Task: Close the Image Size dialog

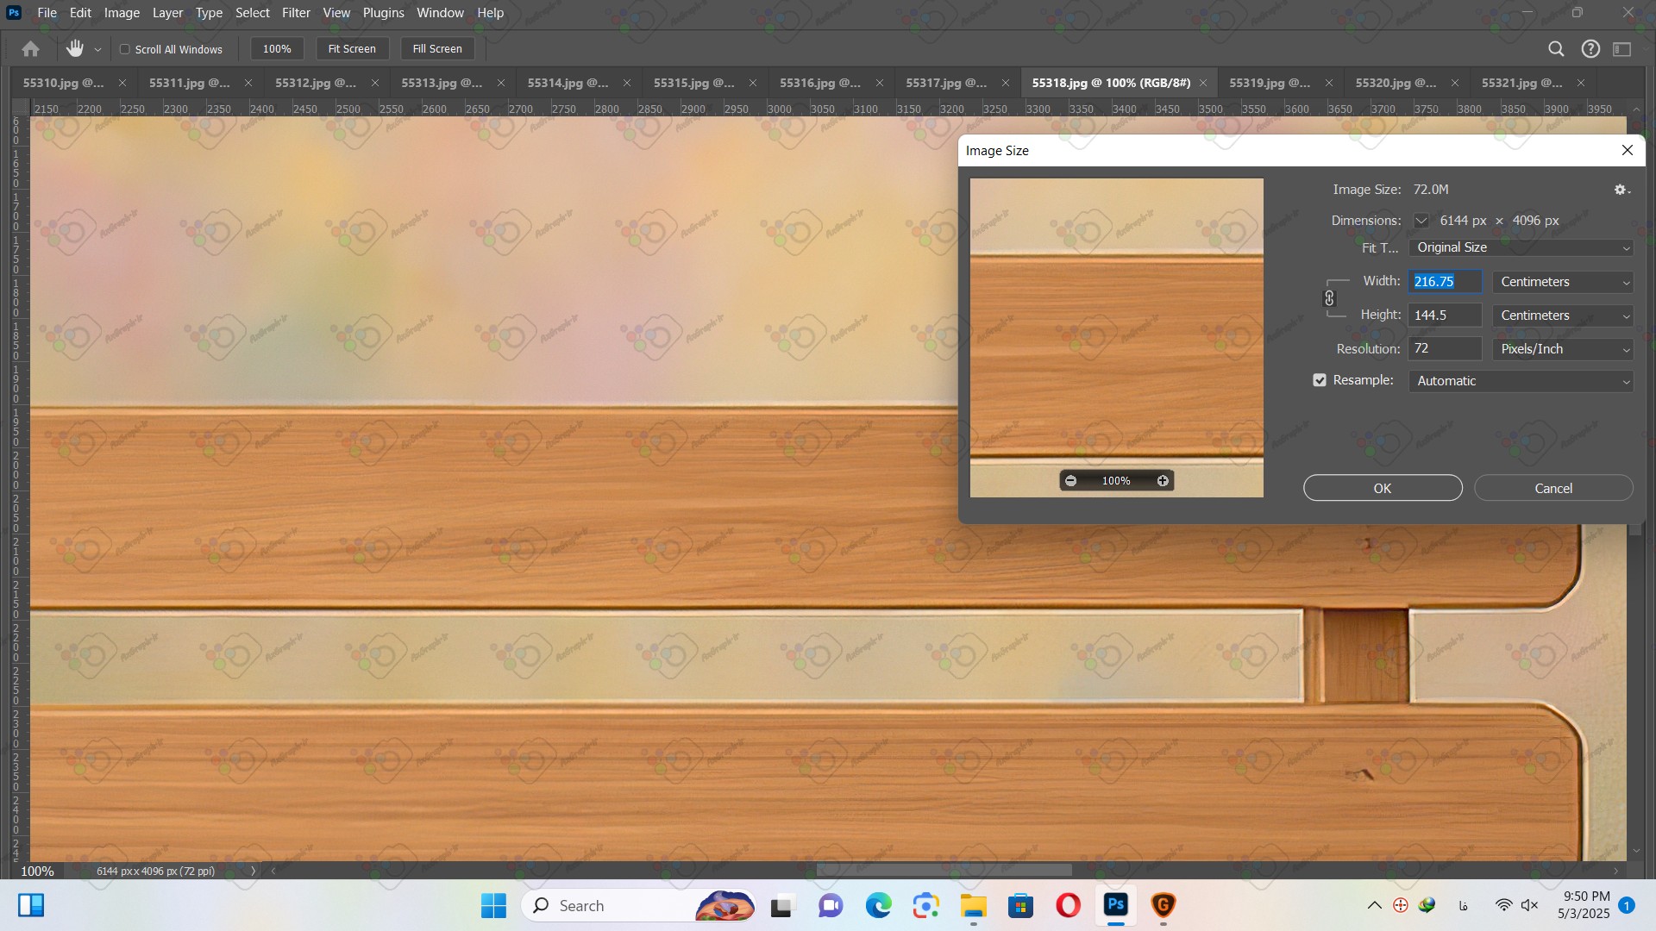Action: (1628, 150)
